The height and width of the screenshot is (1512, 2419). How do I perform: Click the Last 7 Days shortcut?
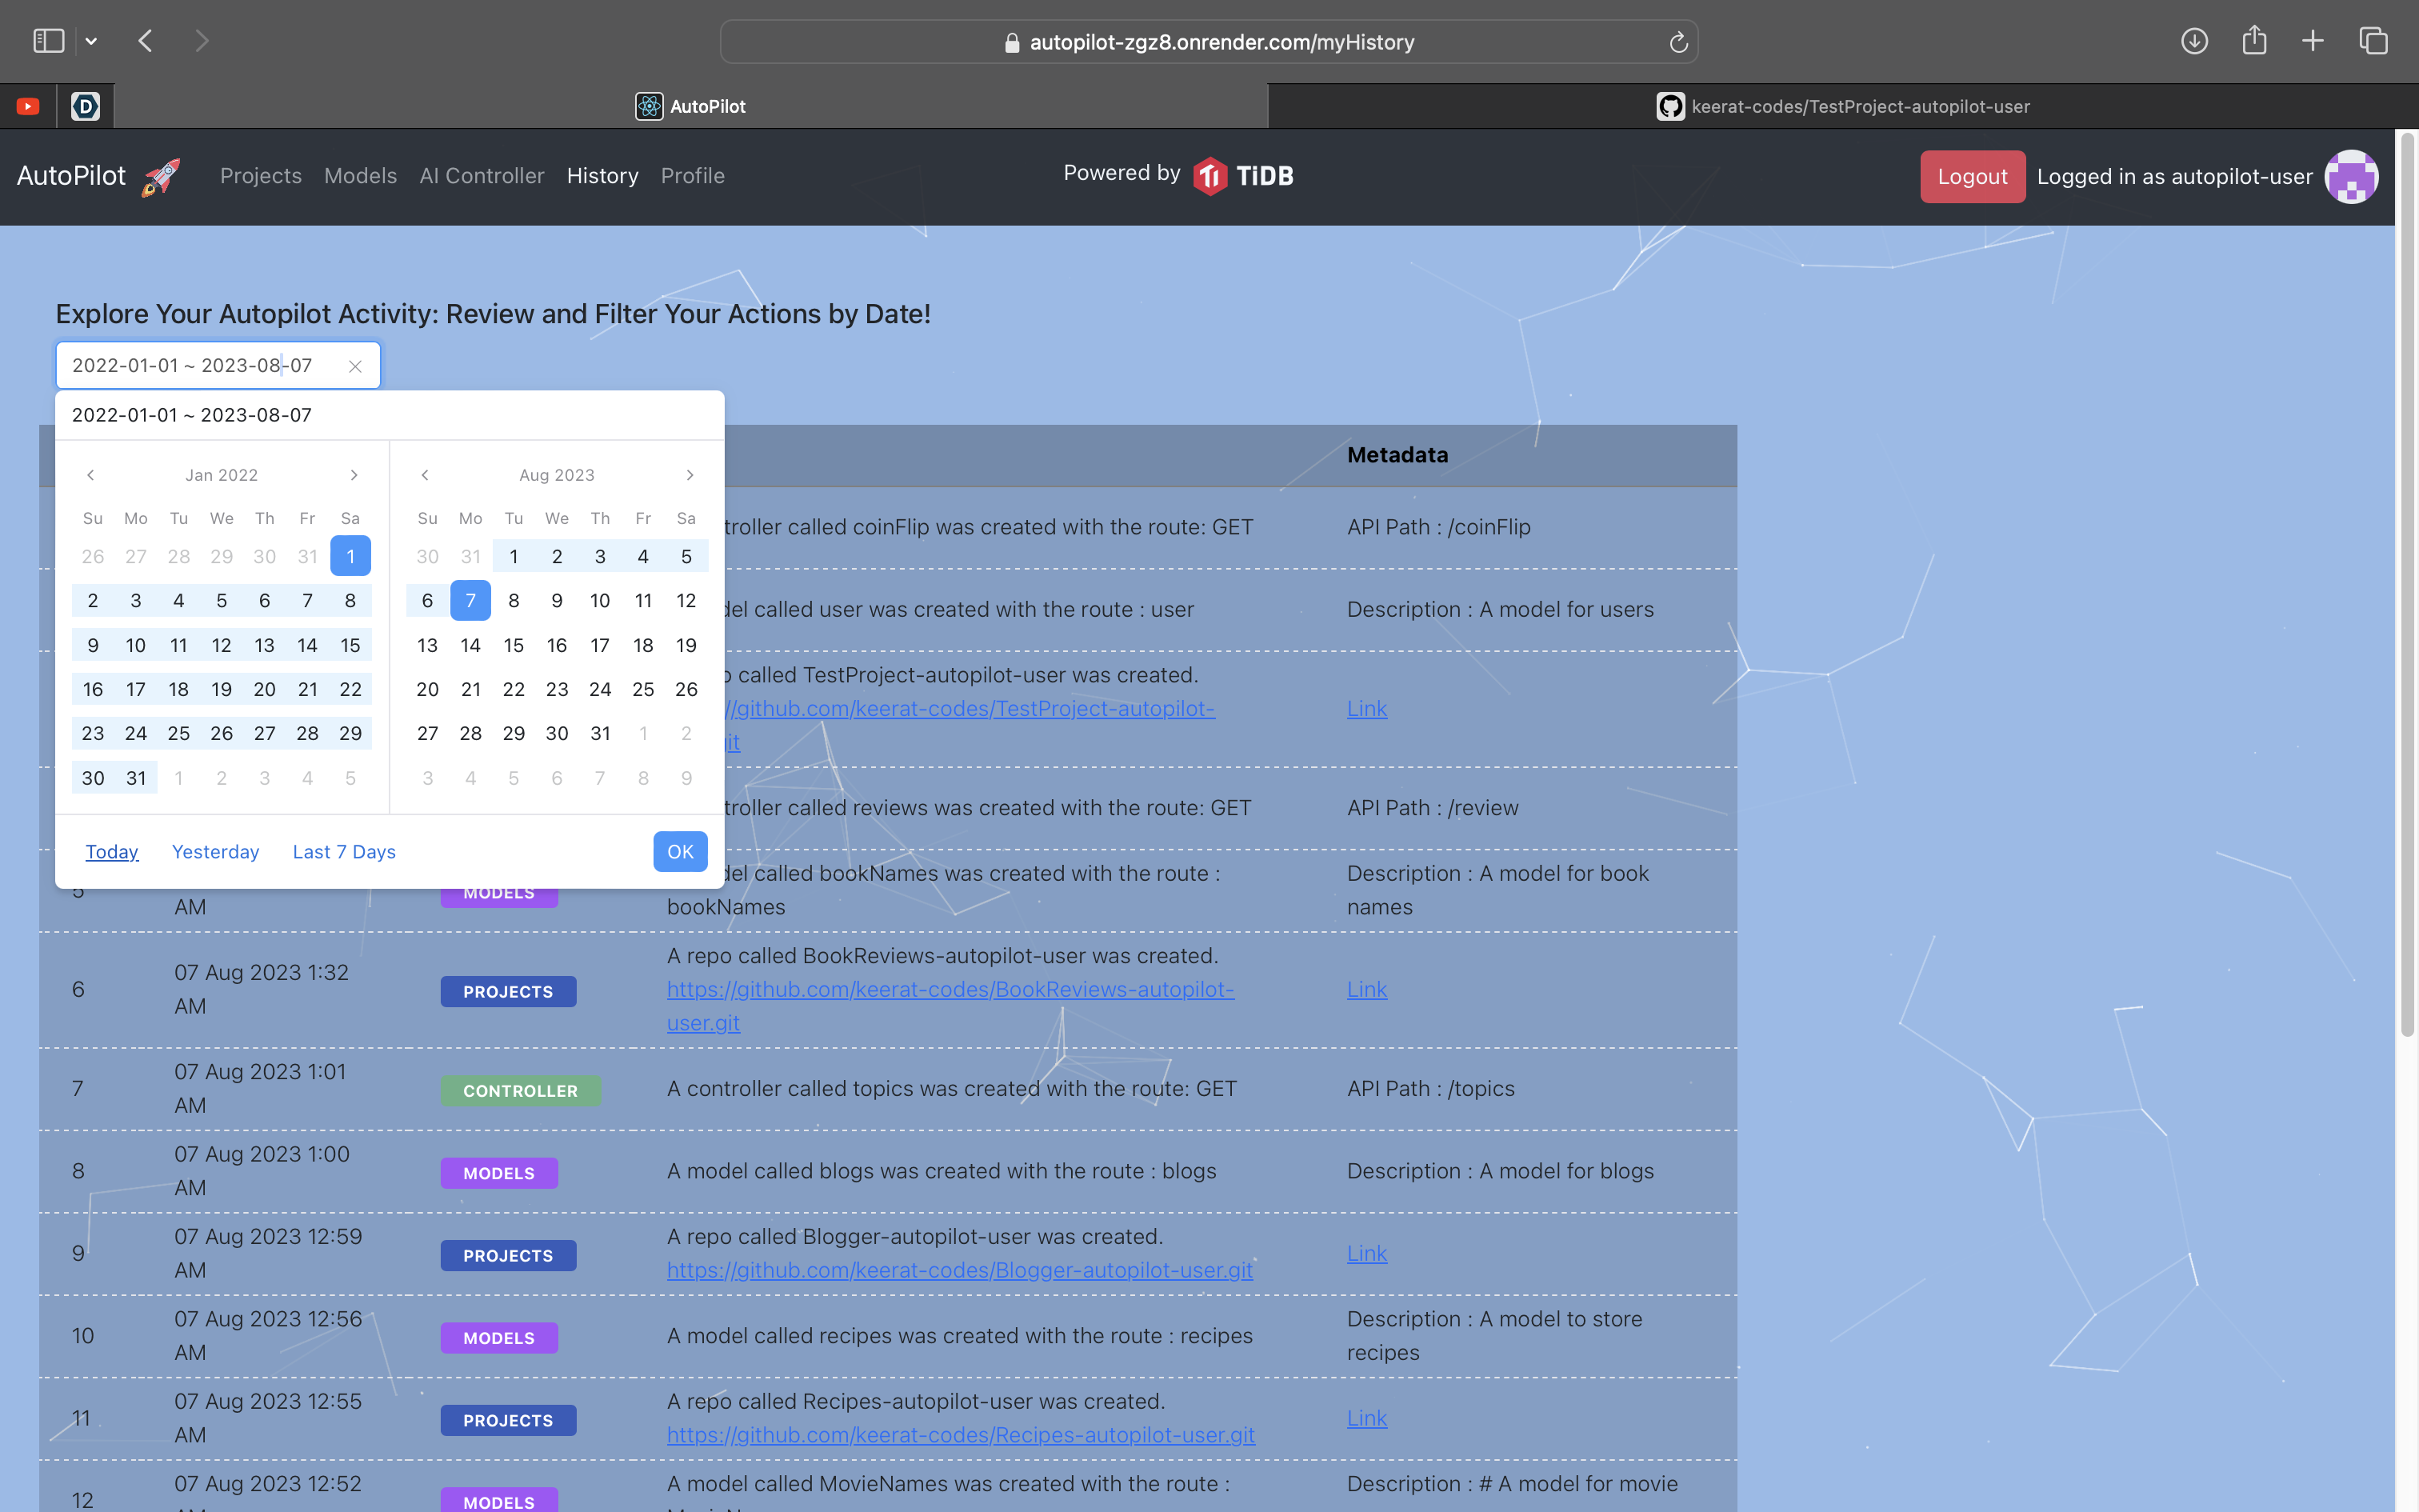click(x=344, y=852)
